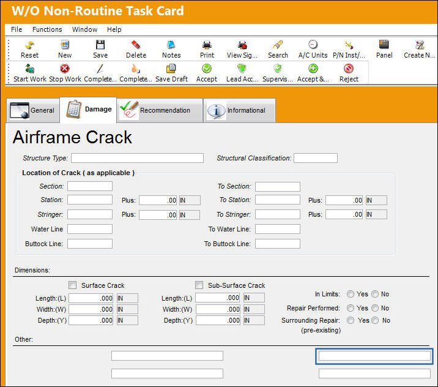Click the Reset toolbar icon
Viewport: 438px width, 387px height.
[29, 45]
